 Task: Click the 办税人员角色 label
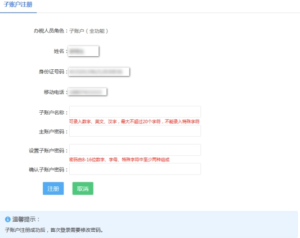(x=51, y=31)
